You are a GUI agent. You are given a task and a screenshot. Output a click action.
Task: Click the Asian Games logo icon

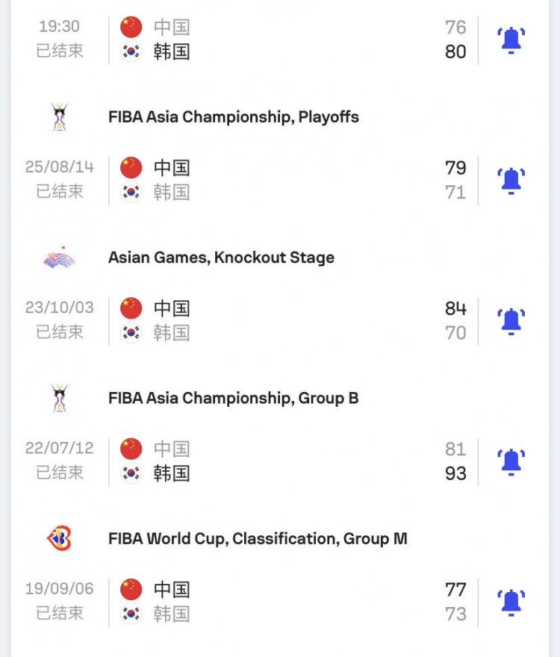(59, 258)
